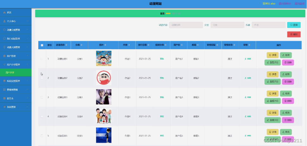This screenshot has height=146, width=307.
Task: Sort table by 审核状态 column arrows
Action: point(235,45)
